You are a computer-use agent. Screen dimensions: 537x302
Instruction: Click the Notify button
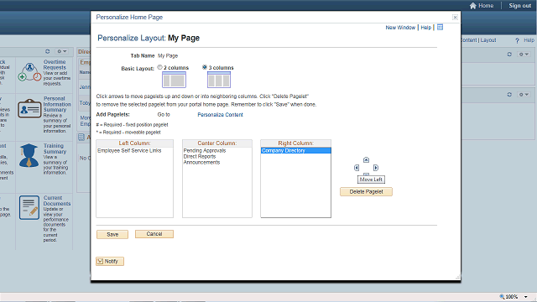tap(110, 261)
